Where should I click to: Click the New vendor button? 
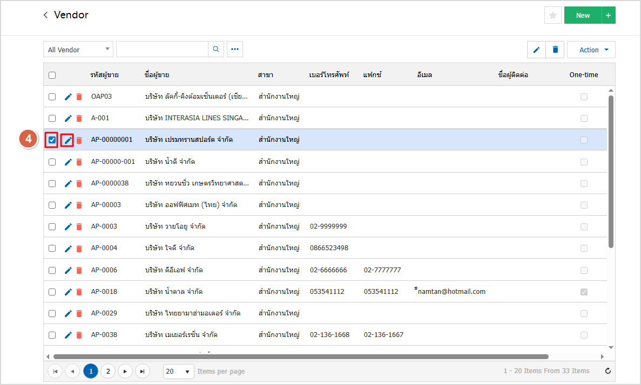583,16
